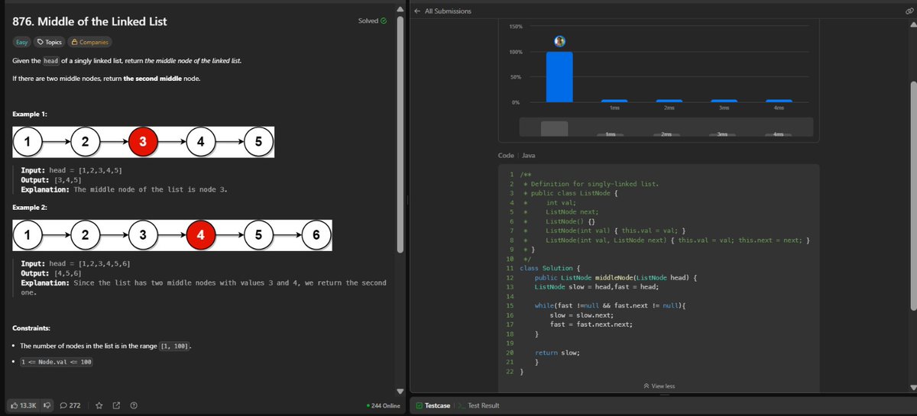The image size is (917, 416).
Task: Click the 4ms mark in the range minimap
Action: 779,134
